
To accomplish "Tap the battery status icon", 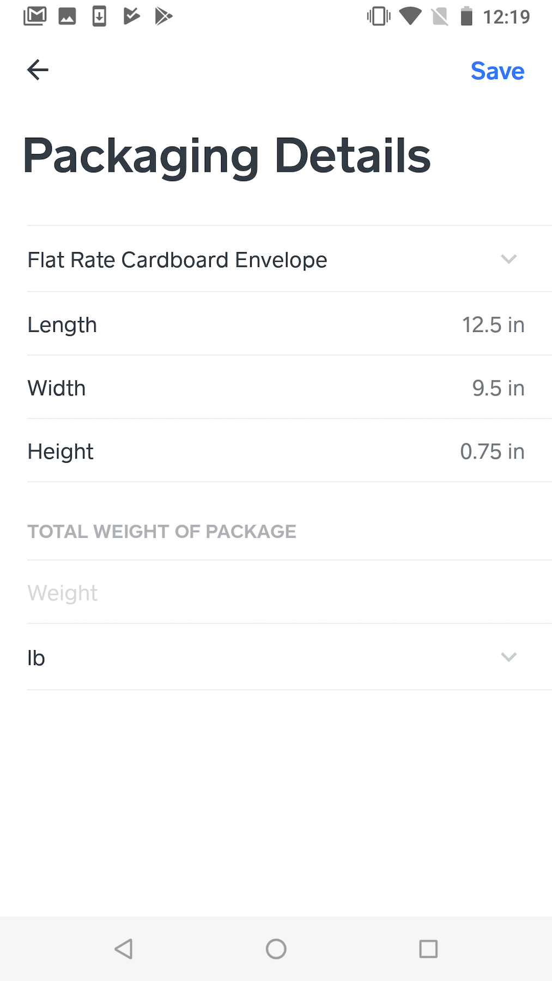I will [466, 16].
